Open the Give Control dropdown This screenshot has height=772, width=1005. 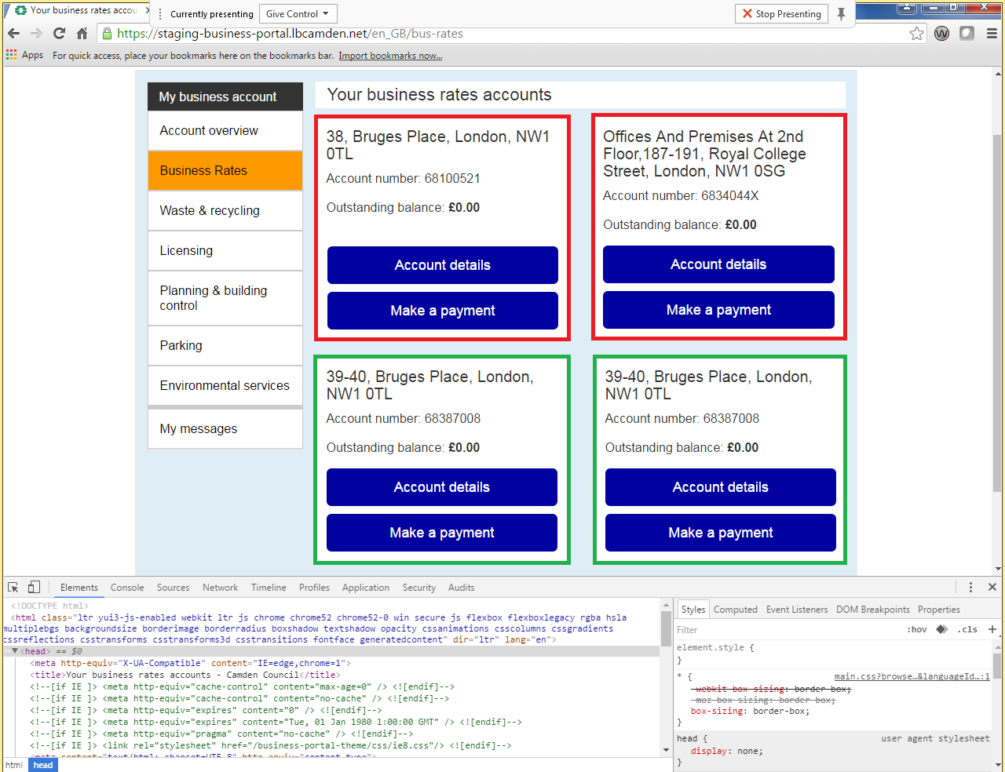[298, 14]
